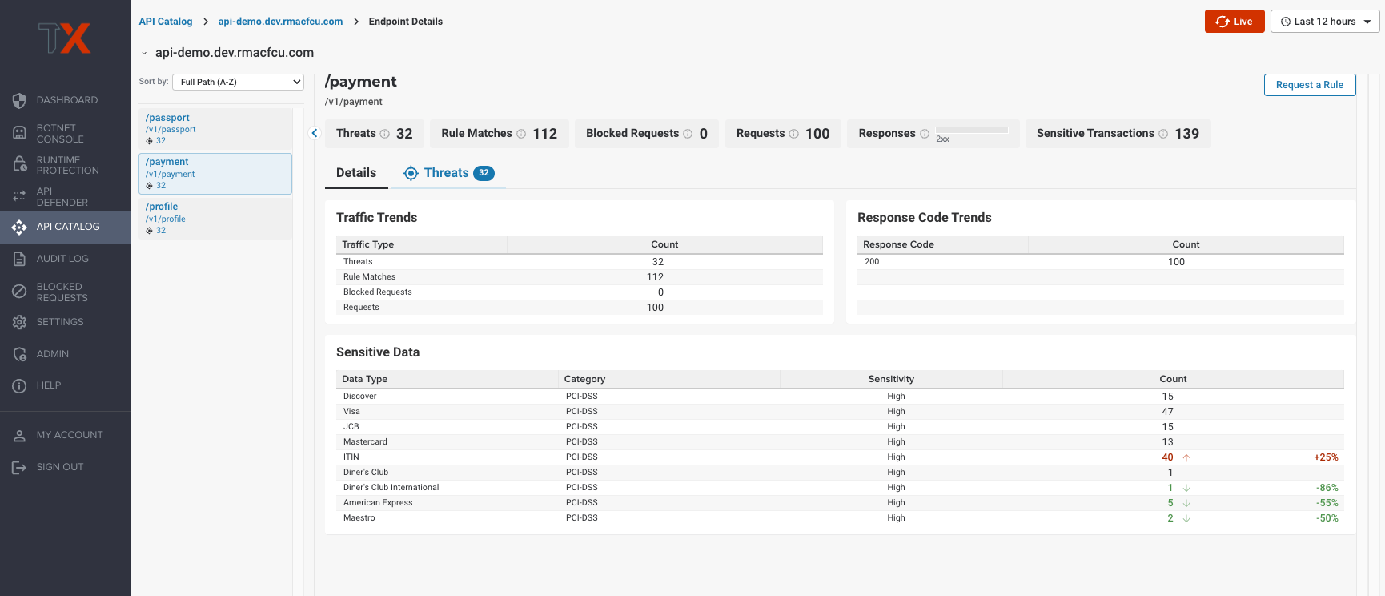1385x596 pixels.
Task: Click the Audit Log document icon
Action: (x=19, y=259)
